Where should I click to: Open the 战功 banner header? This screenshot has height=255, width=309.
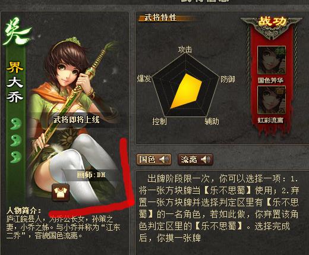(x=272, y=22)
